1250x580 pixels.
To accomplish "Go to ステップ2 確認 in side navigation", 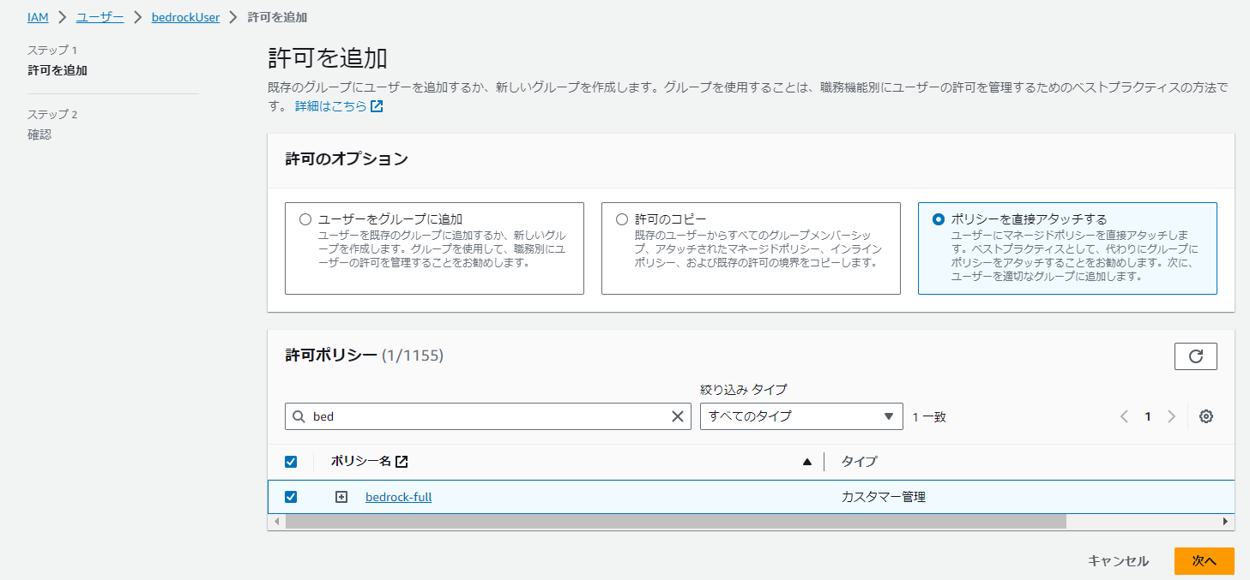I will 39,135.
